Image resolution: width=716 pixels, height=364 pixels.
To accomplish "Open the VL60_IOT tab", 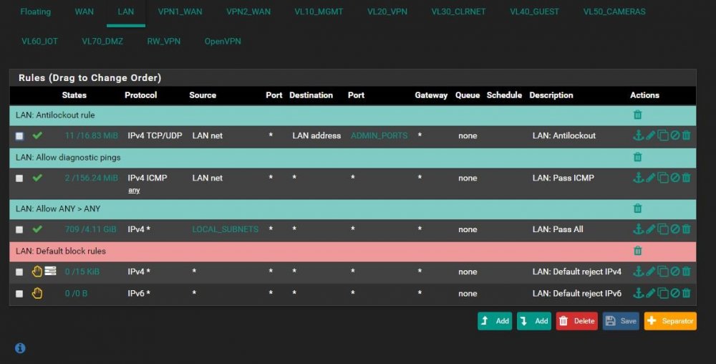I will [x=39, y=41].
